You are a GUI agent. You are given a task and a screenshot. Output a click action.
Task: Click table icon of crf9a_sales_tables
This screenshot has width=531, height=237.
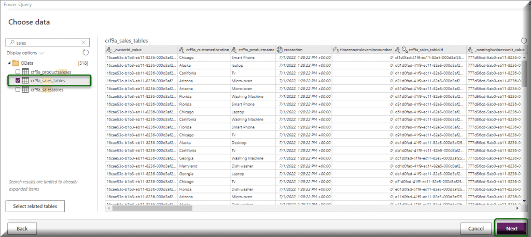point(25,81)
